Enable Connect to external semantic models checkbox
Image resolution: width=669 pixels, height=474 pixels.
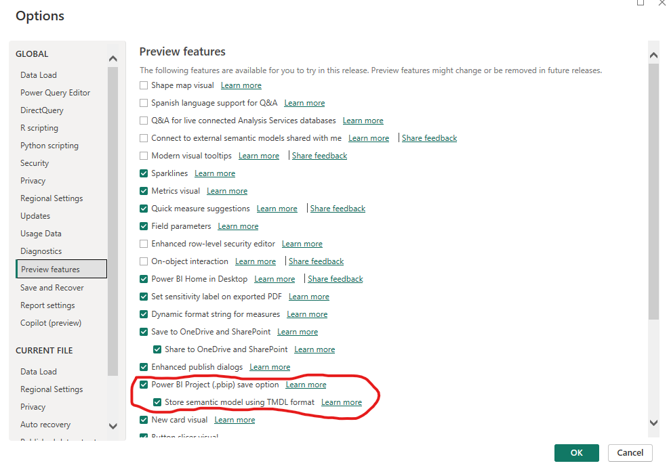(x=144, y=138)
